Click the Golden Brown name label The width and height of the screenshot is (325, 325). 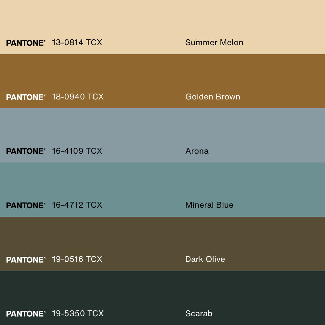(213, 97)
